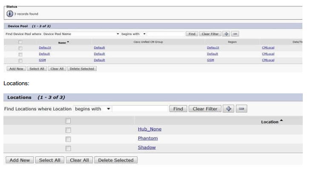This screenshot has height=170, width=310.
Task: Click Add New under the Locations table
Action: pyautogui.click(x=20, y=160)
